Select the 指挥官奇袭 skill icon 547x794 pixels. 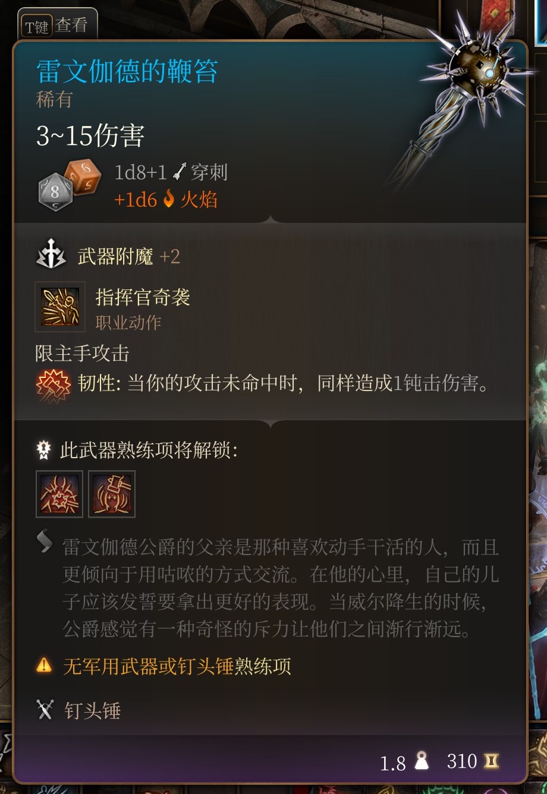[x=60, y=307]
